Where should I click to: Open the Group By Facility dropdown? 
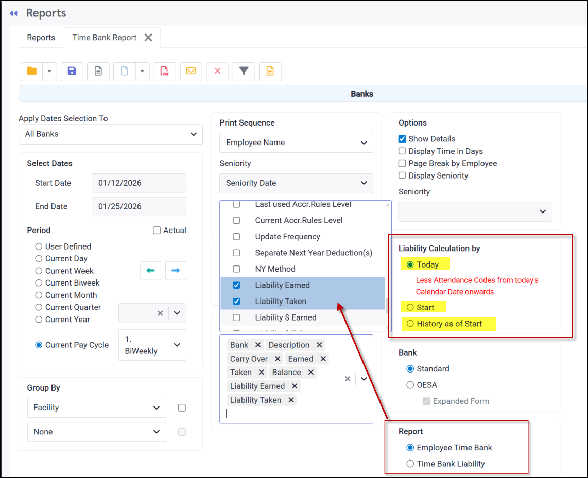tap(96, 408)
